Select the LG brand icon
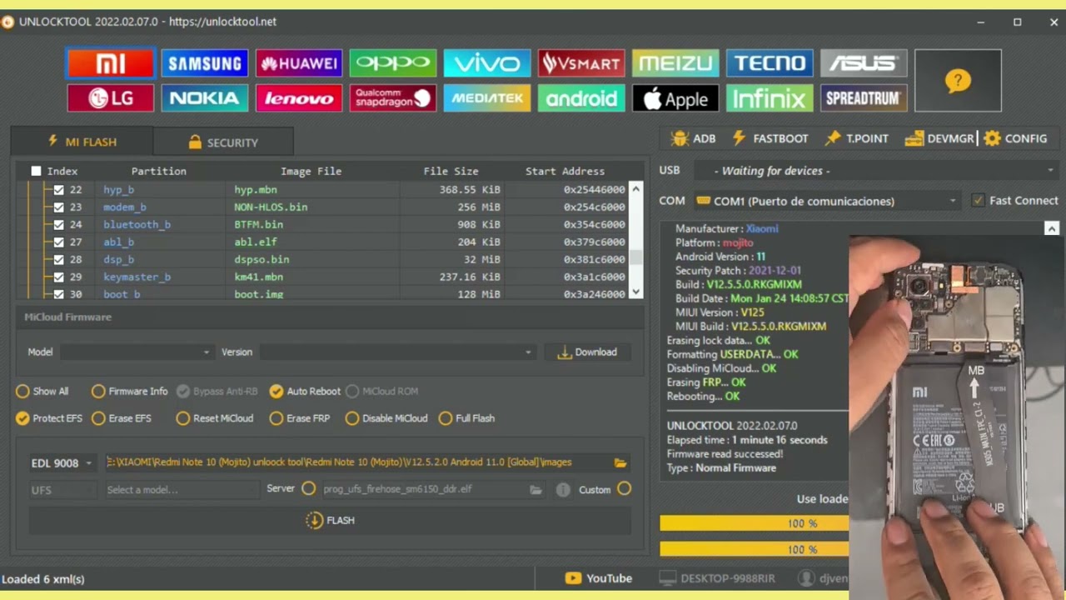 pos(111,98)
